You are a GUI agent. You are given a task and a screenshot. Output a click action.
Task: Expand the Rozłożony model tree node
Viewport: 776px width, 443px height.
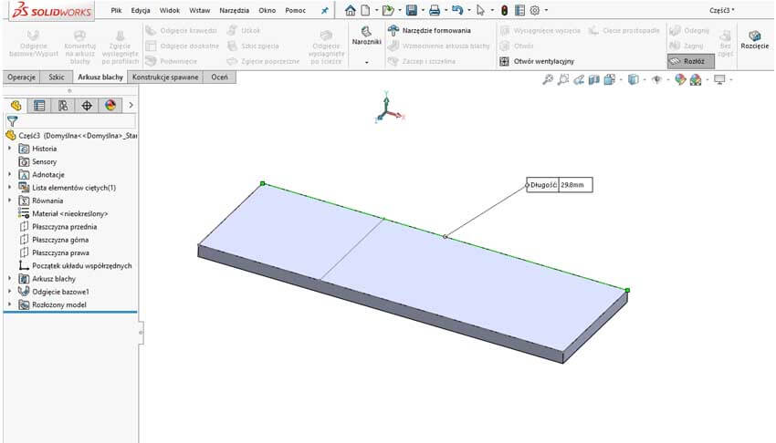(9, 304)
